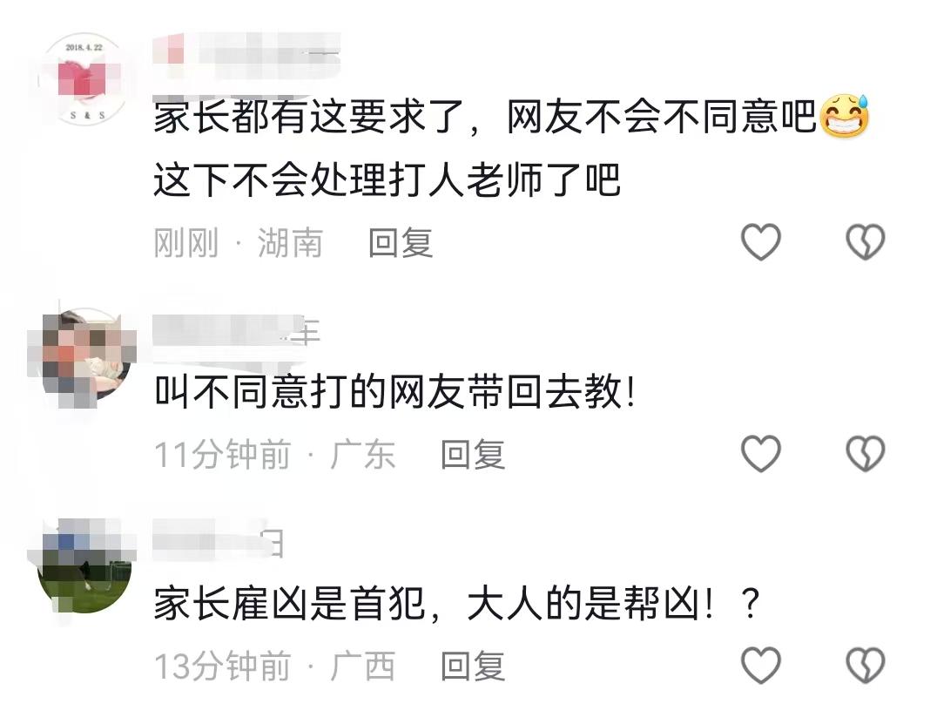Image resolution: width=930 pixels, height=724 pixels.
Task: Like the comment from 湖南
Action: pos(761,241)
